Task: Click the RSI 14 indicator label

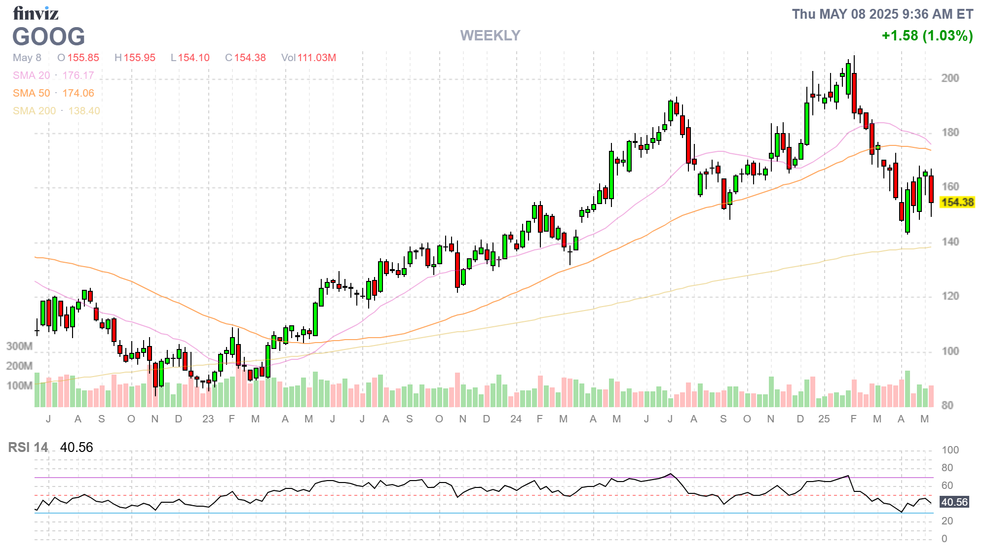Action: (28, 448)
